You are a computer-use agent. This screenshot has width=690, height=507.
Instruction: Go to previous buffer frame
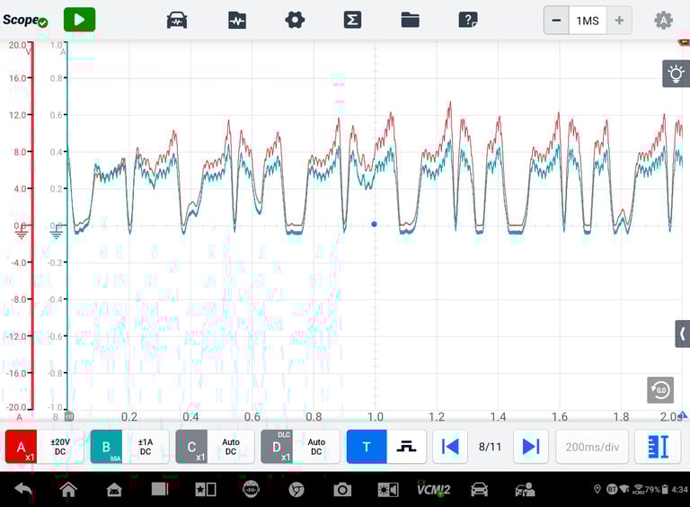(450, 447)
